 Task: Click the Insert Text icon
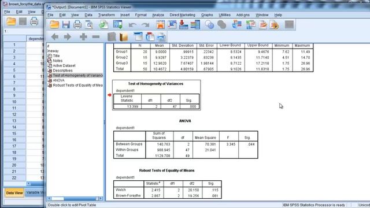pyautogui.click(x=161, y=36)
